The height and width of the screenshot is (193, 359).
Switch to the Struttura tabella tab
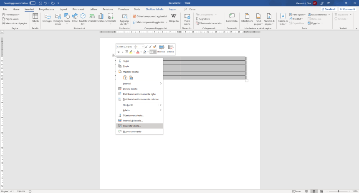tap(154, 9)
